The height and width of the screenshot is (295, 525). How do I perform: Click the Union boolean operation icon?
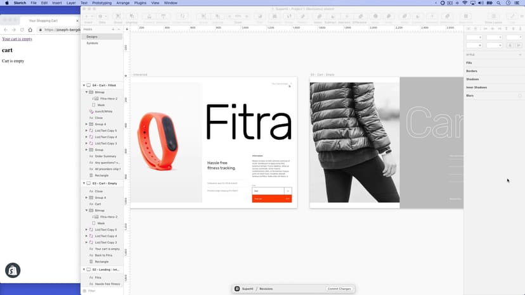tap(318, 17)
